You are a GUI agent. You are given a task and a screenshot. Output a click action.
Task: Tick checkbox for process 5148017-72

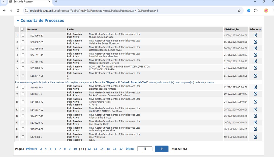[x=23, y=116]
